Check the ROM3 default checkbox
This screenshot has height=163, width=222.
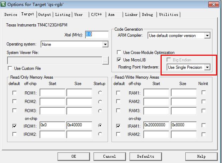14,110
